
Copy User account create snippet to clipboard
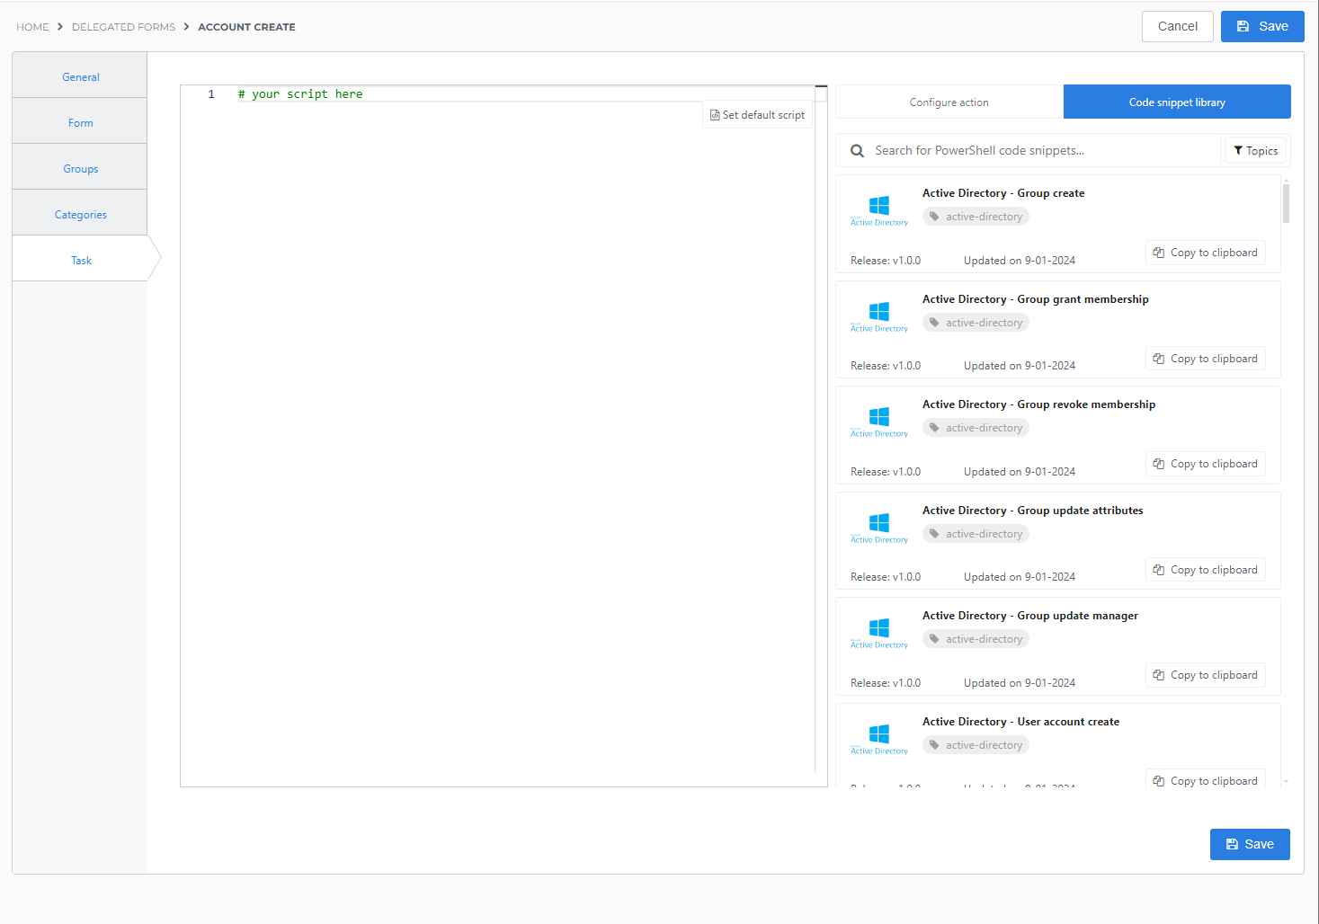(x=1206, y=780)
